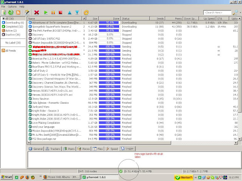242x181 pixels.
Task: Click DHT: 318 nodes status entry
Action: pyautogui.click(x=87, y=171)
